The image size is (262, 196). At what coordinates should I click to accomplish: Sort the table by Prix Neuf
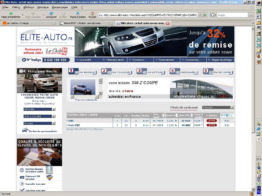click(163, 115)
